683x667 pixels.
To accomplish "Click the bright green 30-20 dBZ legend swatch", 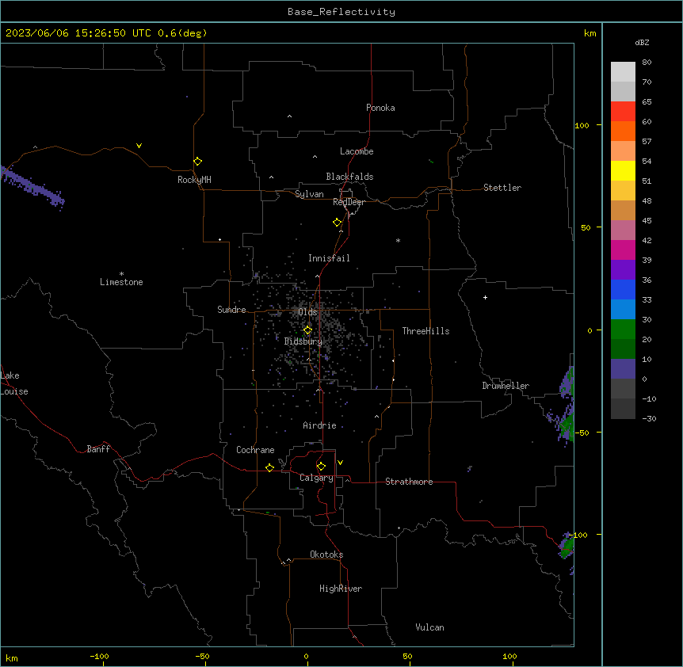I will (623, 330).
